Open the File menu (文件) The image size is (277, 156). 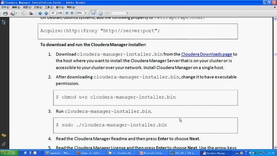pos(5,7)
